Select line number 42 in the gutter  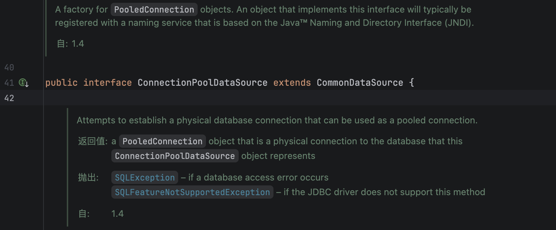point(9,98)
